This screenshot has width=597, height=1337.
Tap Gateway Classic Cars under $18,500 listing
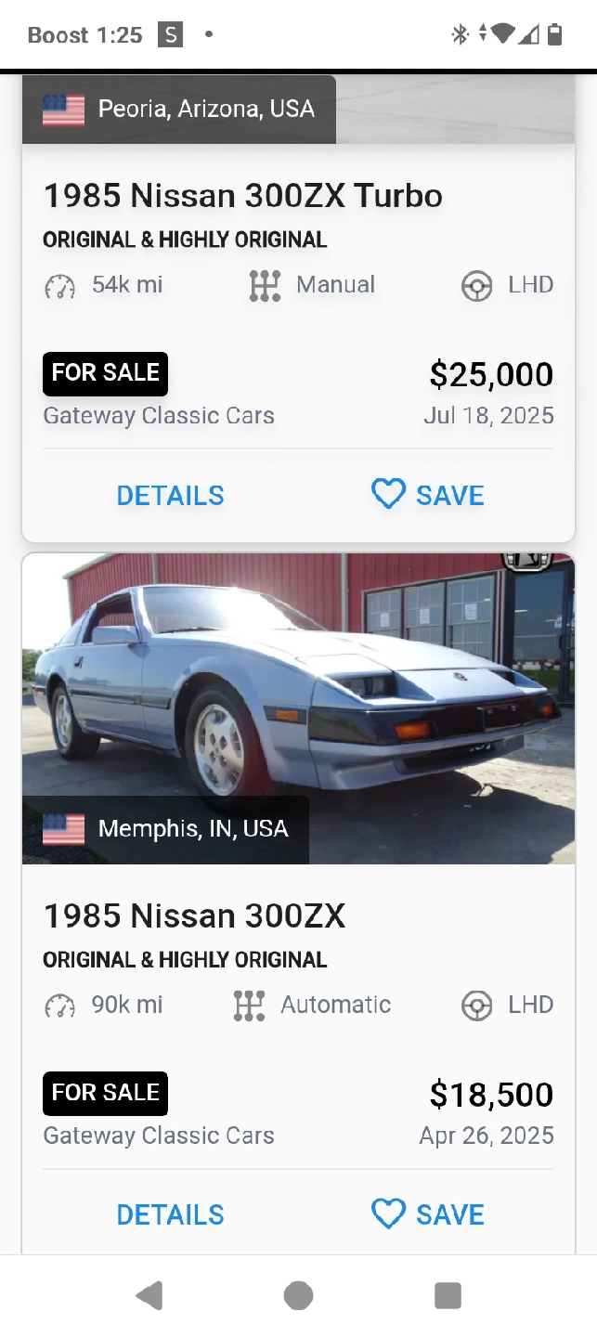[x=159, y=1136]
